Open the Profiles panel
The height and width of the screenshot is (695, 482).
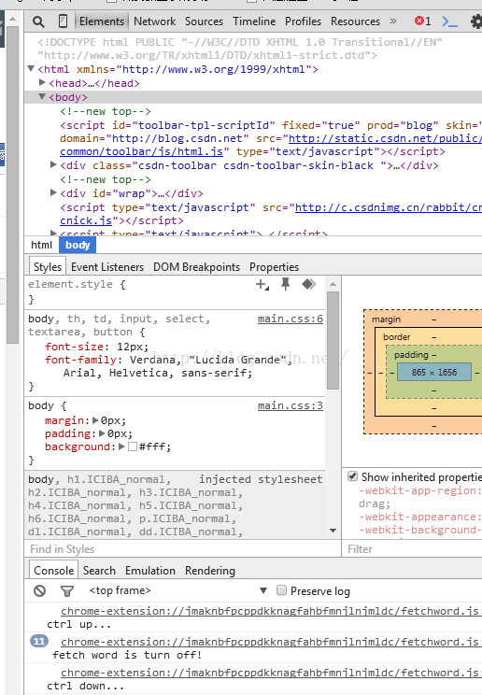tap(303, 21)
